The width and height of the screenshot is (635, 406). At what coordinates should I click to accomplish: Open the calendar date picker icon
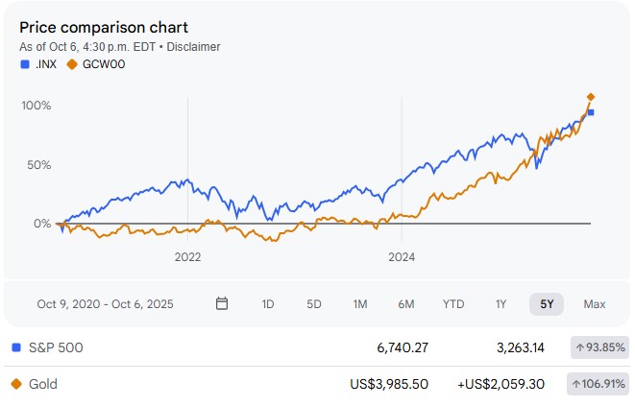point(222,304)
